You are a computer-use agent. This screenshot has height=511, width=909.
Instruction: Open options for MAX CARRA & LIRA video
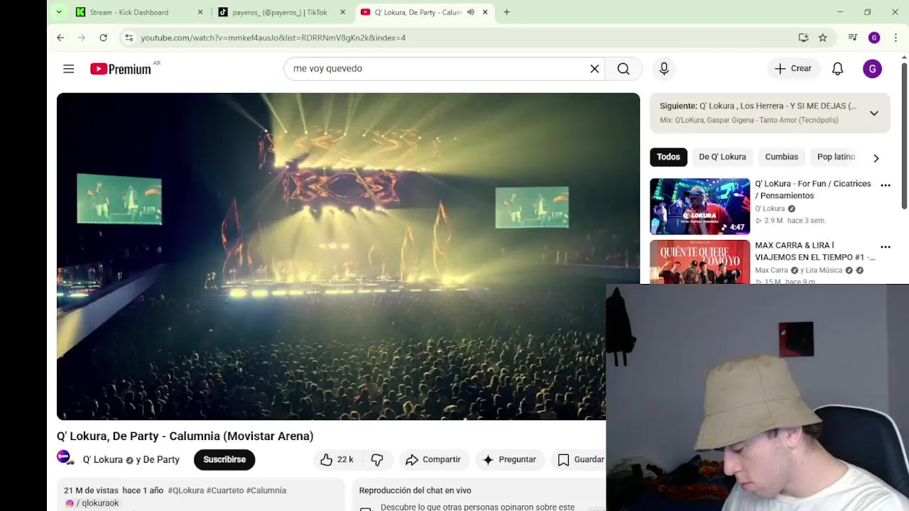886,247
